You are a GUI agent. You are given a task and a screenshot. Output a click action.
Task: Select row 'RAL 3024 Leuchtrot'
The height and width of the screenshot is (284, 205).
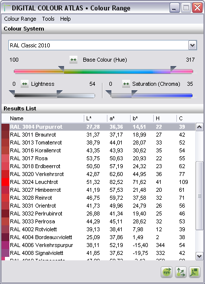[x=99, y=182]
